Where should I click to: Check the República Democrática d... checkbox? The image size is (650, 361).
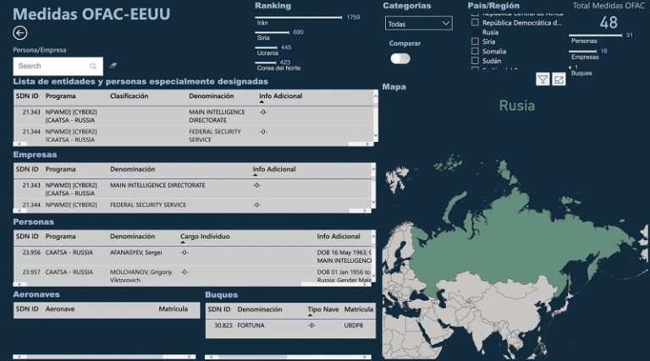pos(475,23)
